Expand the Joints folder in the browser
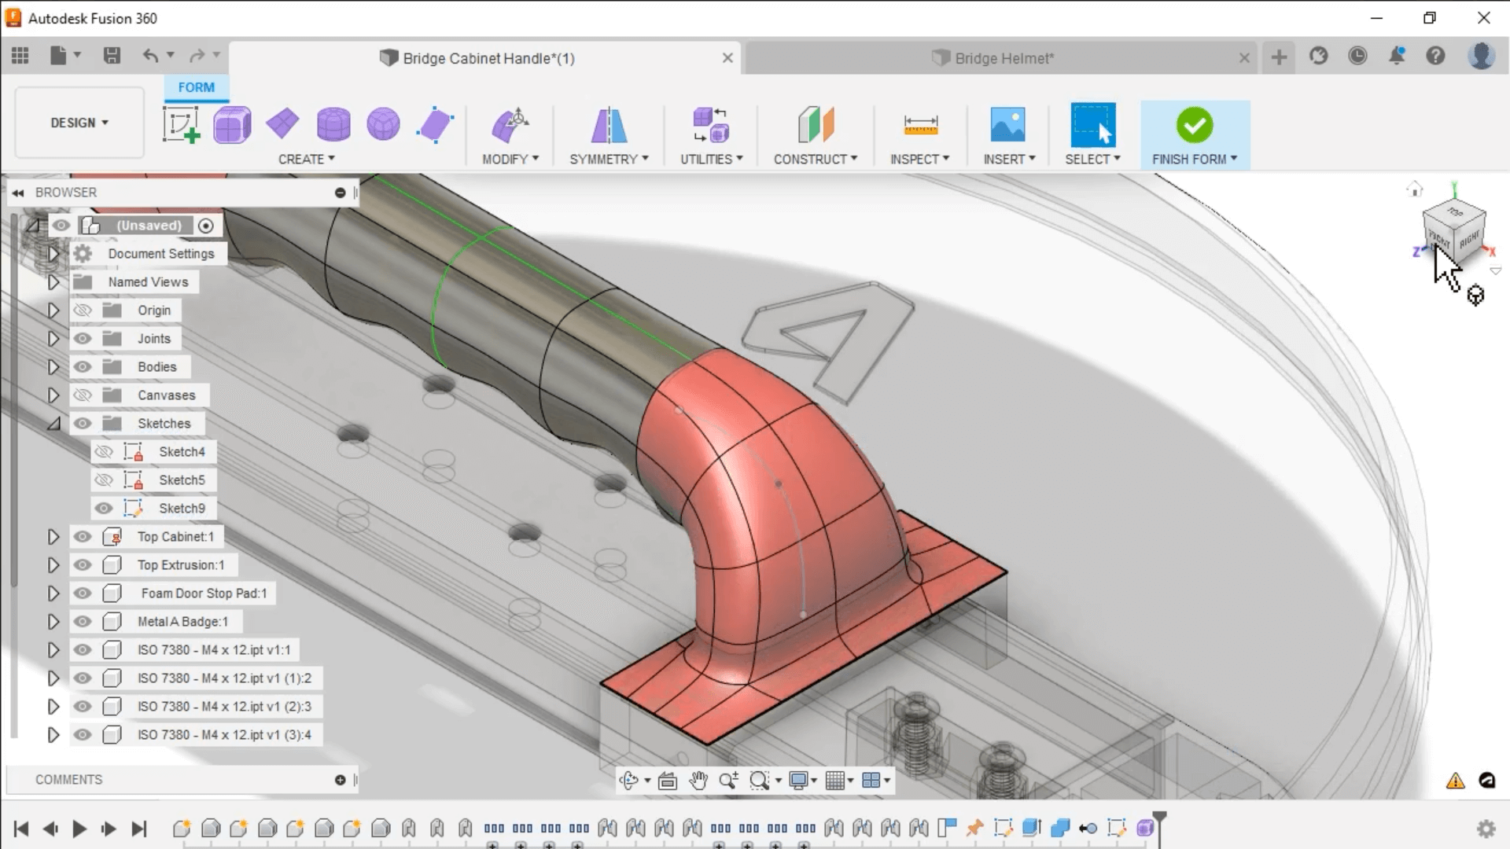 [x=53, y=338]
